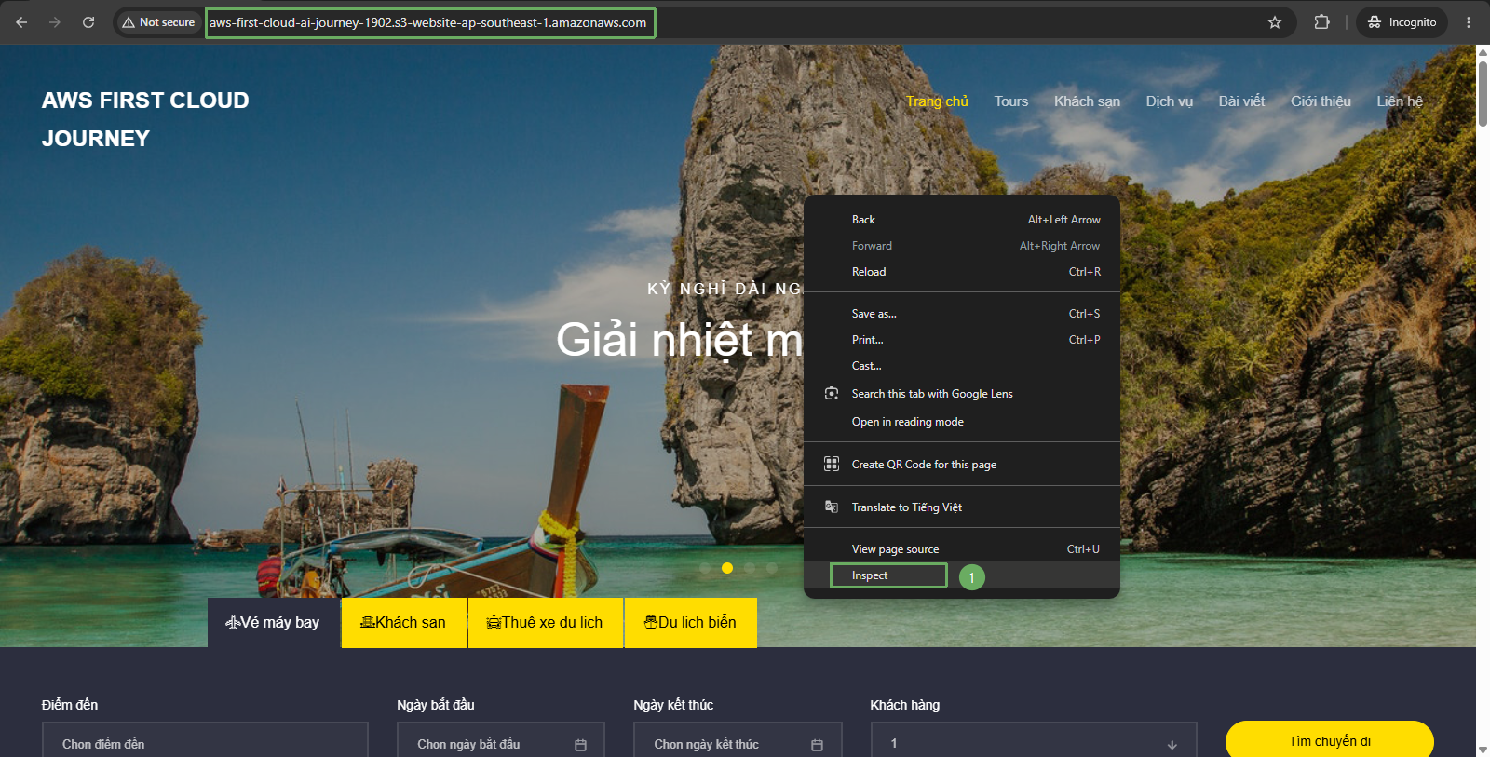Reload the page using toolbar icon
The image size is (1490, 757).
[88, 22]
